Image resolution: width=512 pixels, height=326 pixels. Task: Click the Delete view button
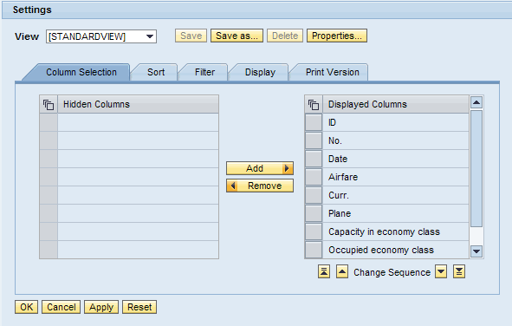(x=285, y=36)
